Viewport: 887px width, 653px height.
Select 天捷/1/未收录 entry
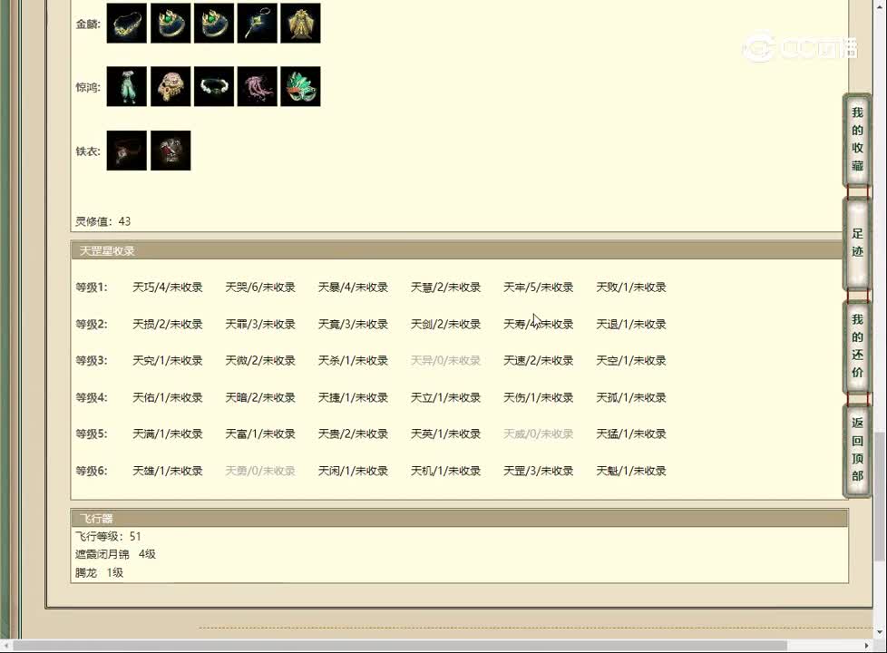[353, 398]
